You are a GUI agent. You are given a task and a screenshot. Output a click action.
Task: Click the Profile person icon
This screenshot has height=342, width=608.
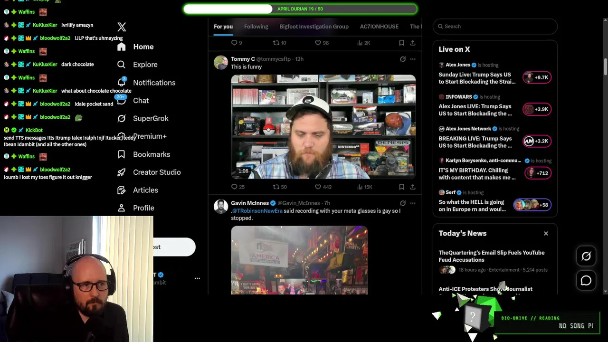(x=122, y=208)
